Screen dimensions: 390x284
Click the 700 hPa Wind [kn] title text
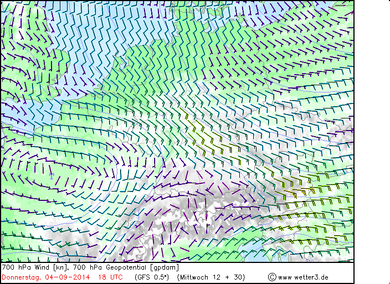tap(36, 267)
